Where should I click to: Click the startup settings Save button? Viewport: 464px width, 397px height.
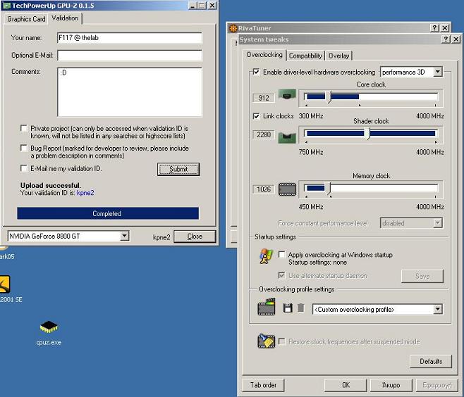click(422, 276)
